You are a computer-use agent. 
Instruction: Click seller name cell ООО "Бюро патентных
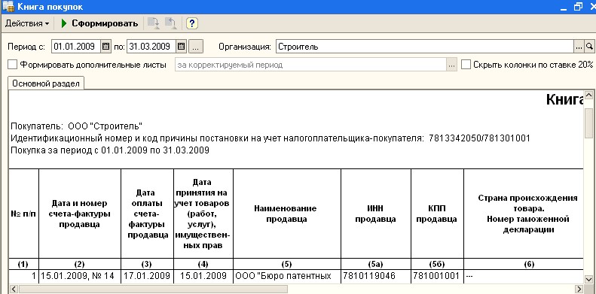click(287, 276)
